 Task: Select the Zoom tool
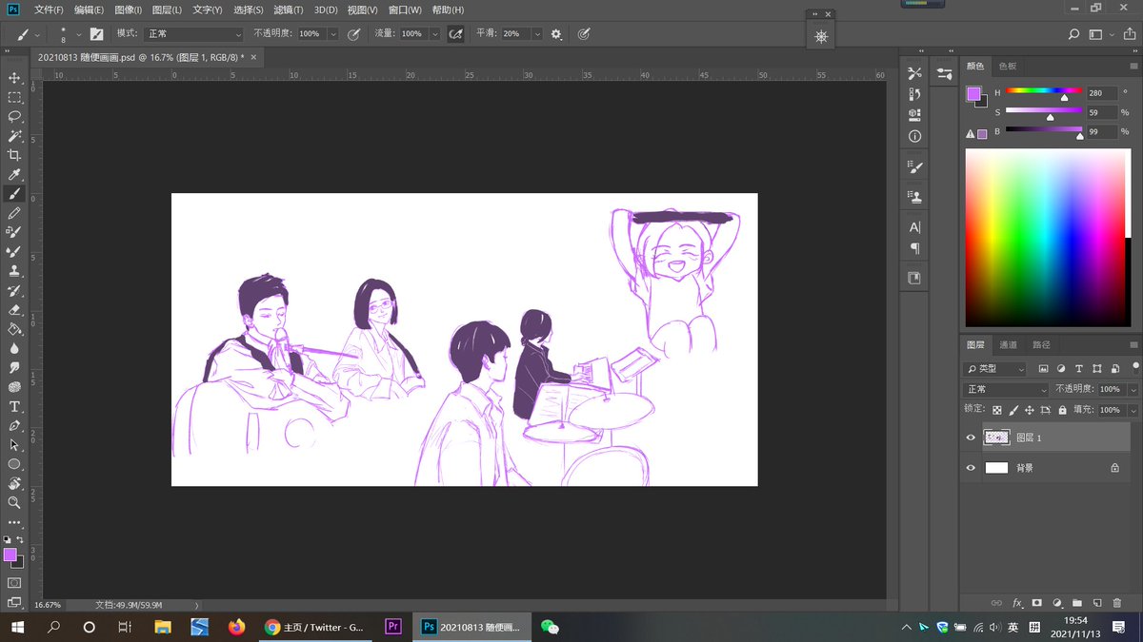coord(14,502)
